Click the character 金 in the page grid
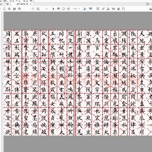 [x=124, y=104]
